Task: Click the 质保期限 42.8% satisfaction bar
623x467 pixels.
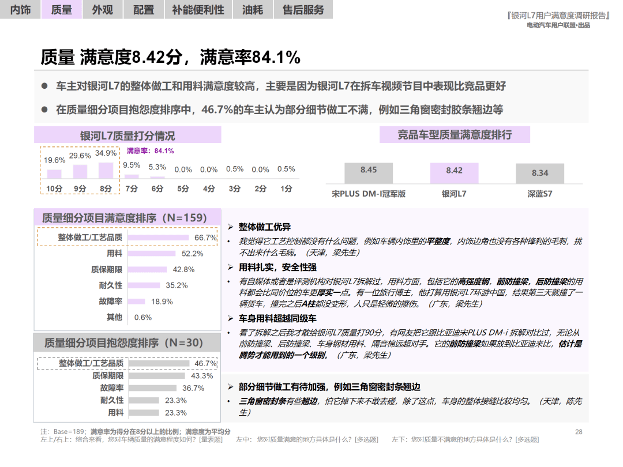Action: pyautogui.click(x=148, y=269)
